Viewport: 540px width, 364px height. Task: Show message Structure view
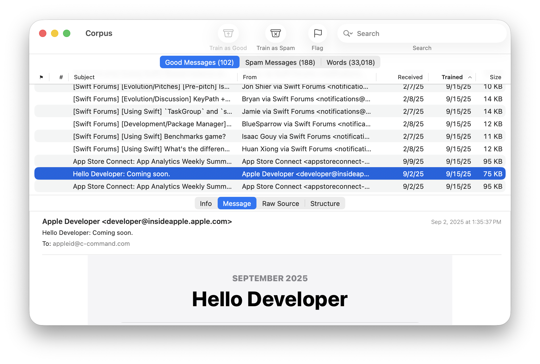325,204
